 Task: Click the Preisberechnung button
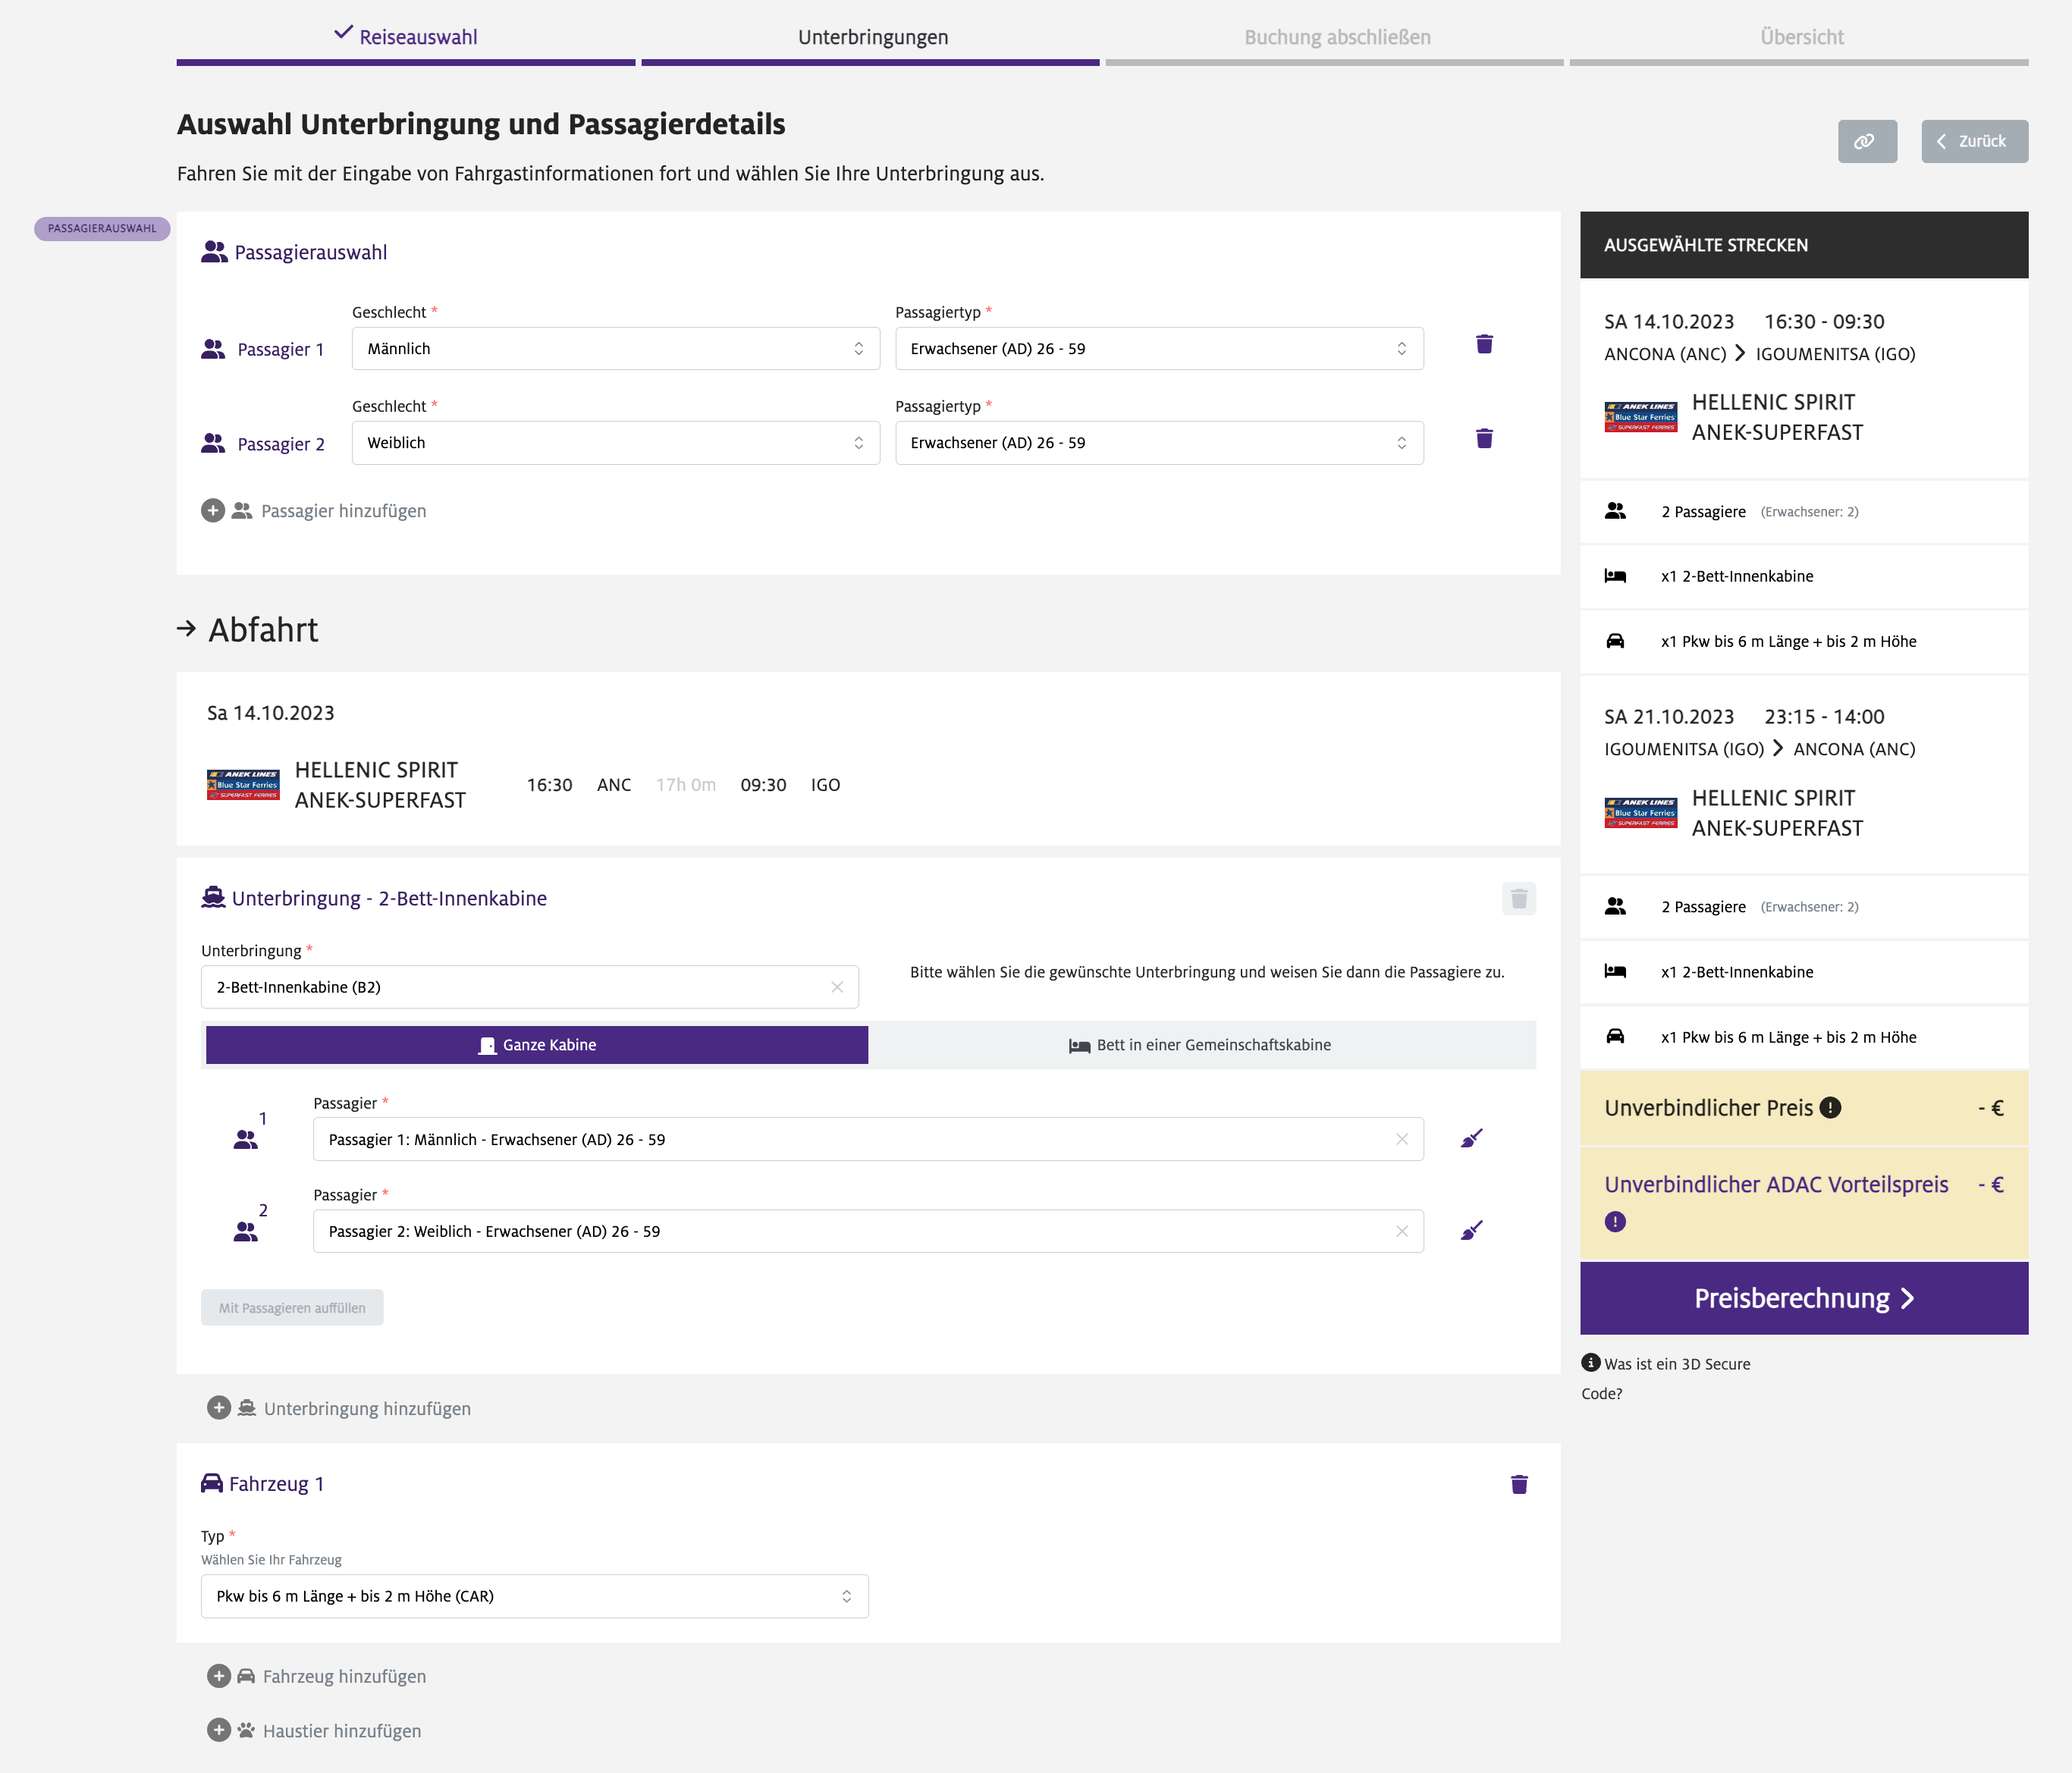1803,1298
